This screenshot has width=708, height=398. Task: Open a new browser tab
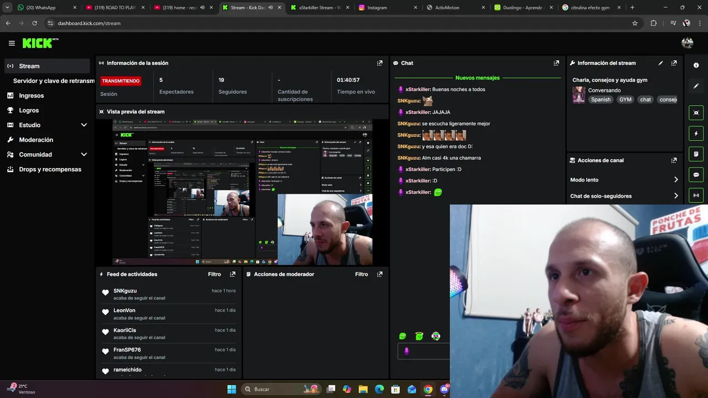click(x=632, y=8)
